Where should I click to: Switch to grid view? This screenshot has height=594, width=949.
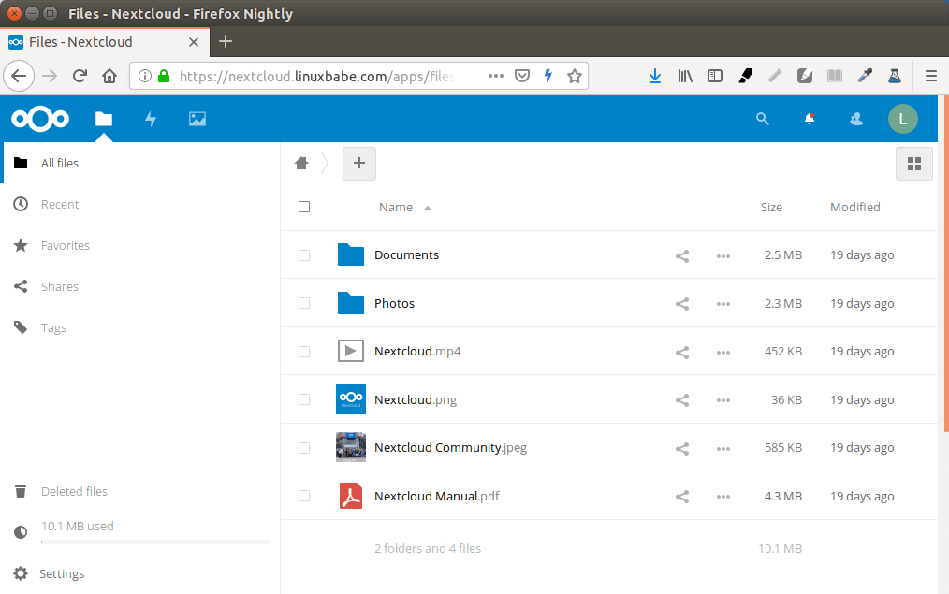[914, 164]
